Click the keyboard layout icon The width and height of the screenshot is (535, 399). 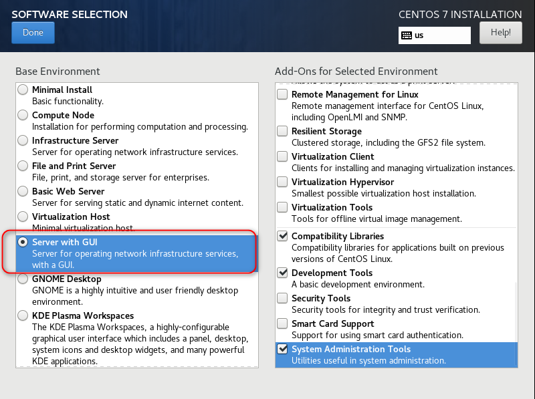coord(407,35)
